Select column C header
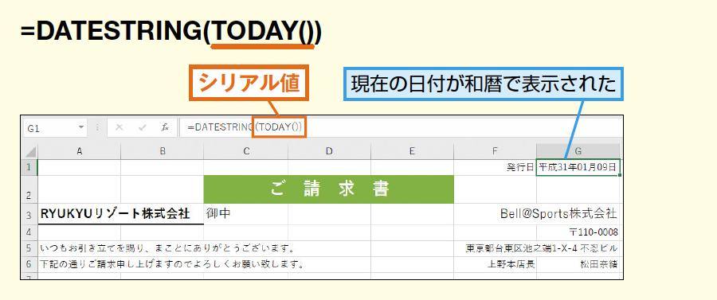Viewport: 717px width, 300px height. click(245, 152)
